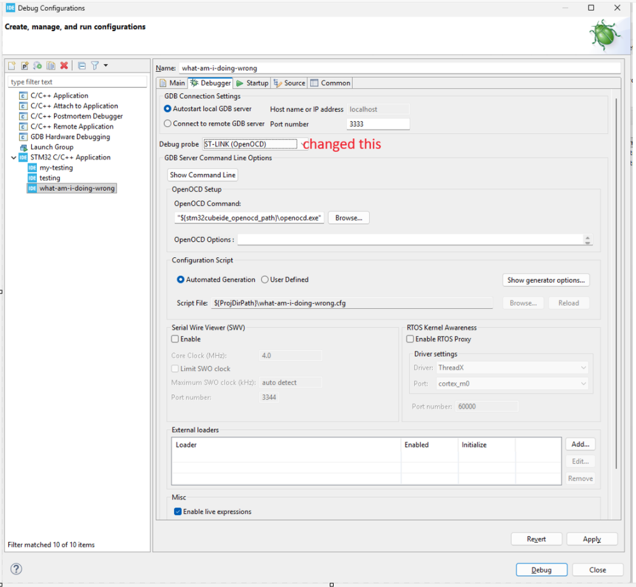636x587 pixels.
Task: Click Browse next to OpenOCD Command
Action: (349, 218)
